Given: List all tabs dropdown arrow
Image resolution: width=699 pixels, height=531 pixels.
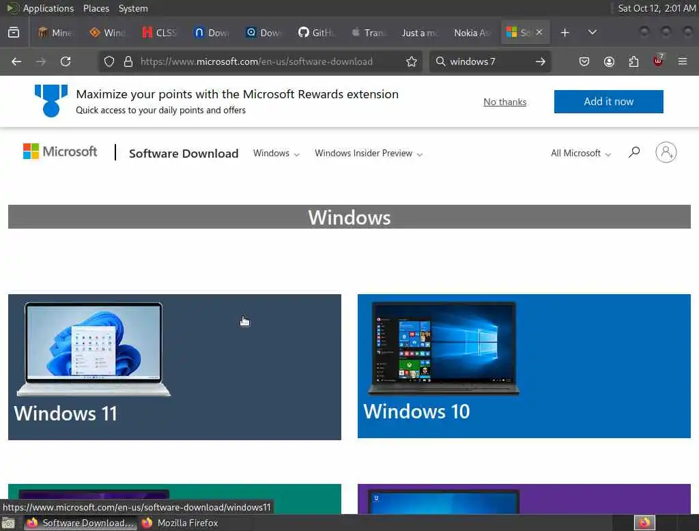Looking at the screenshot, I should coord(593,33).
